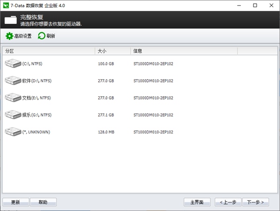Sort by 信息 column header
This screenshot has width=280, height=211.
[184, 51]
